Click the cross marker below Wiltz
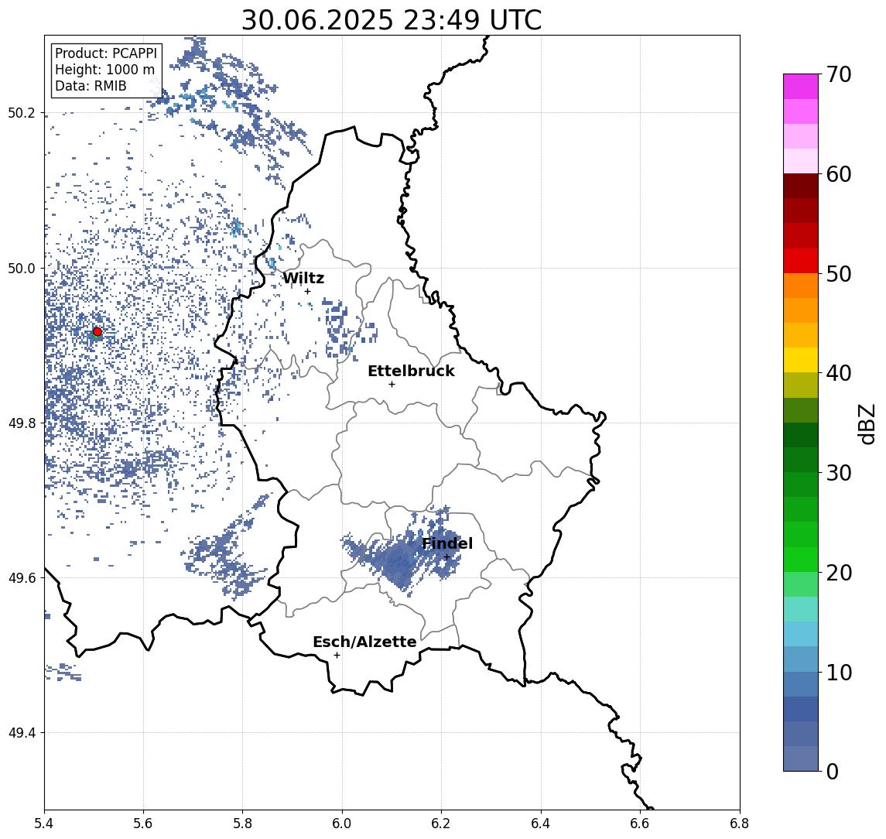The height and width of the screenshot is (839, 886). click(x=307, y=291)
